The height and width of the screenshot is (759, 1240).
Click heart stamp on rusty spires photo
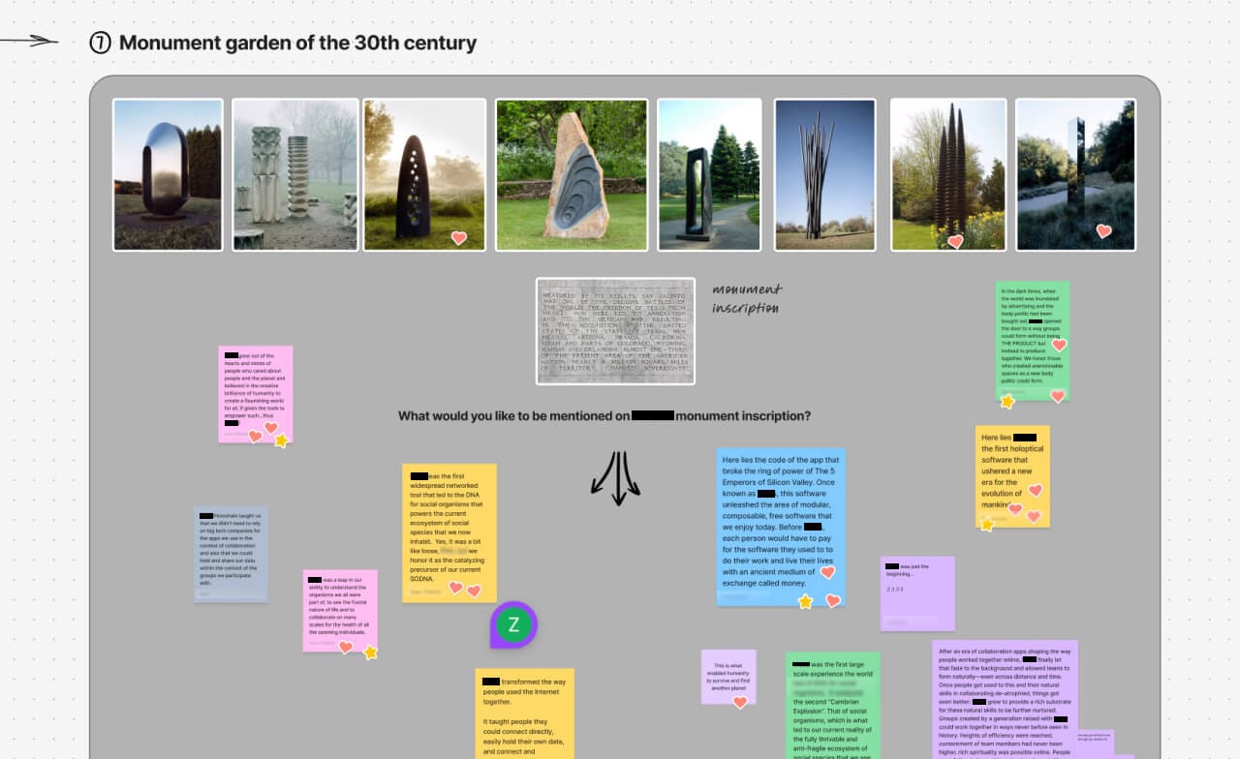coord(955,240)
